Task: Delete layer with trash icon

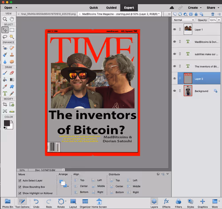Action: pos(213,14)
